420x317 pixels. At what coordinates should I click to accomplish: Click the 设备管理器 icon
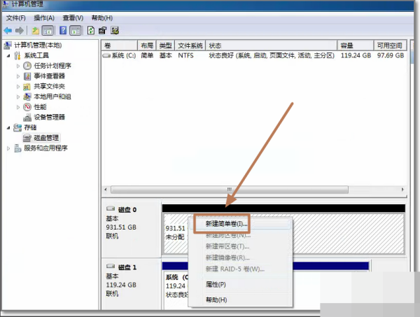tap(27, 118)
